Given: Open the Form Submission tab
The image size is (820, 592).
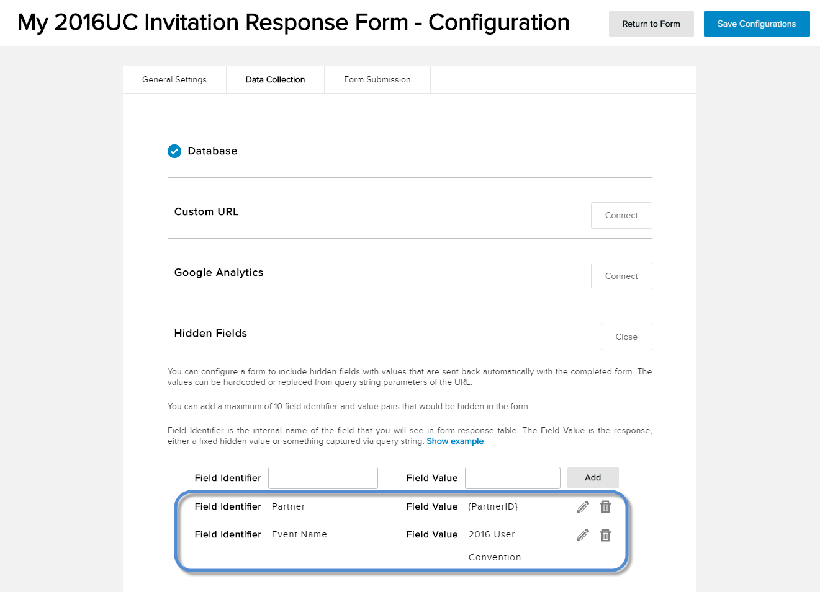Looking at the screenshot, I should [377, 79].
